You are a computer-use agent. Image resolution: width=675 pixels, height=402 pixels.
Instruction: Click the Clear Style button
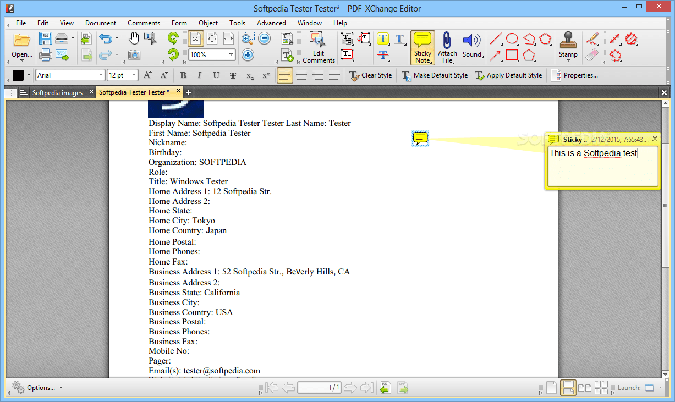(x=371, y=75)
